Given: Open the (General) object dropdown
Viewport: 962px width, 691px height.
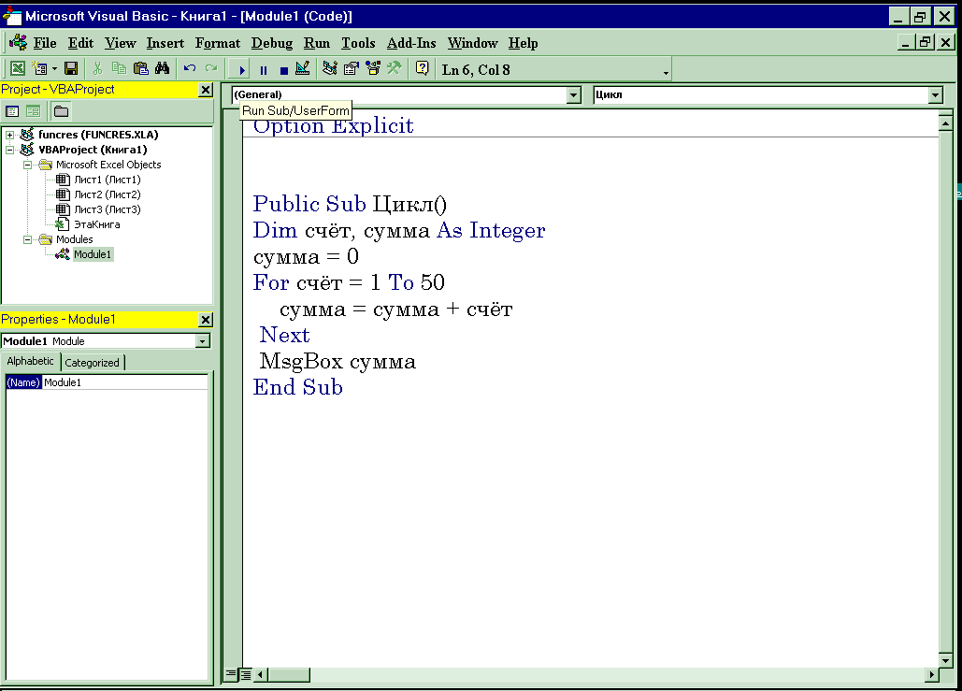Looking at the screenshot, I should point(574,95).
